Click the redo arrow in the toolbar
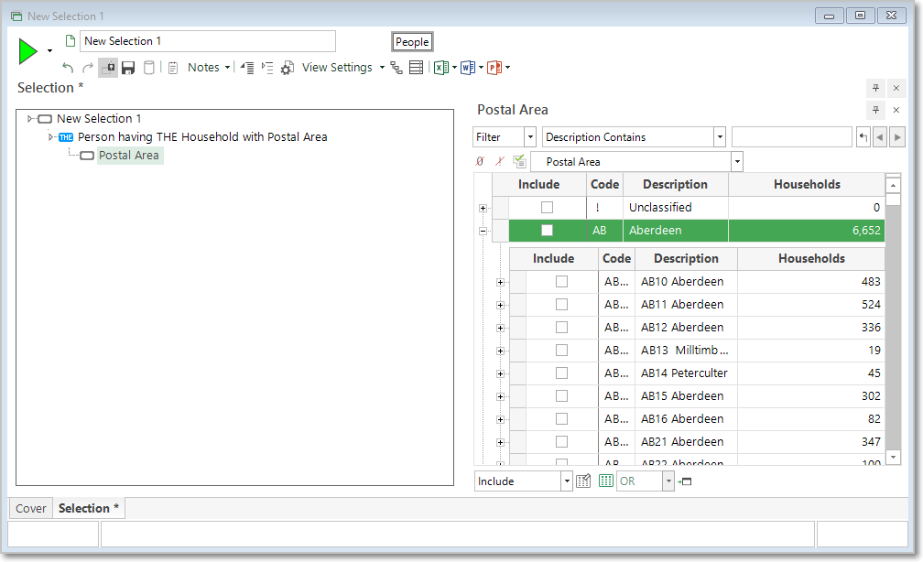Image resolution: width=923 pixels, height=562 pixels. (88, 68)
